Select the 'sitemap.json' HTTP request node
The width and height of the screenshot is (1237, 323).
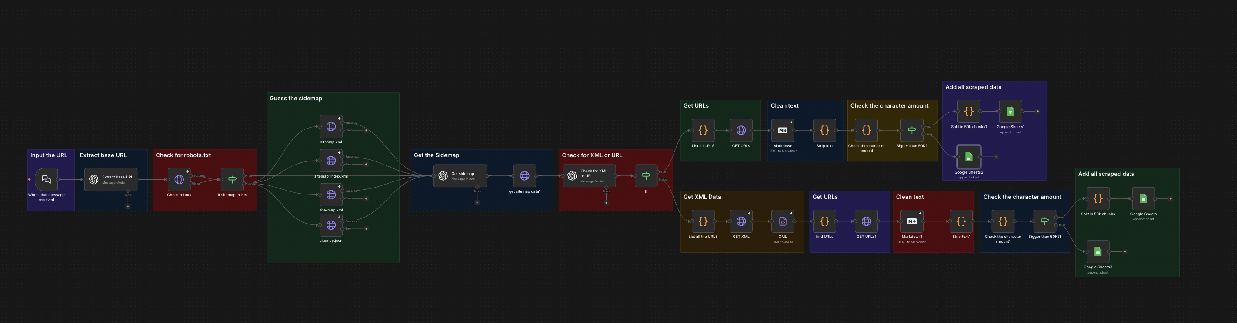coord(331,225)
